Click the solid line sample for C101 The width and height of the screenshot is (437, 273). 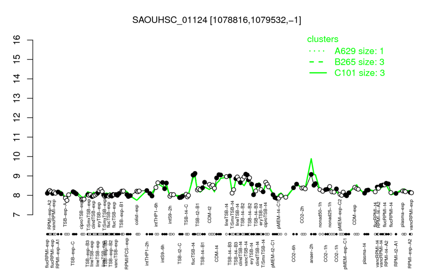click(x=318, y=73)
